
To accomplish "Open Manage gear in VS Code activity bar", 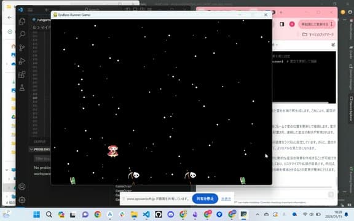I will click(22, 200).
